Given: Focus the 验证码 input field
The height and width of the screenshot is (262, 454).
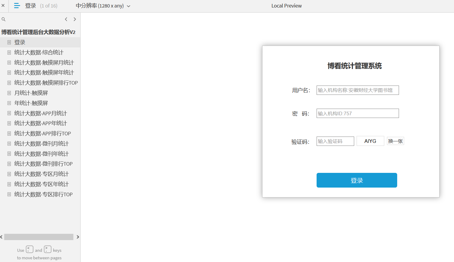Looking at the screenshot, I should (335, 141).
